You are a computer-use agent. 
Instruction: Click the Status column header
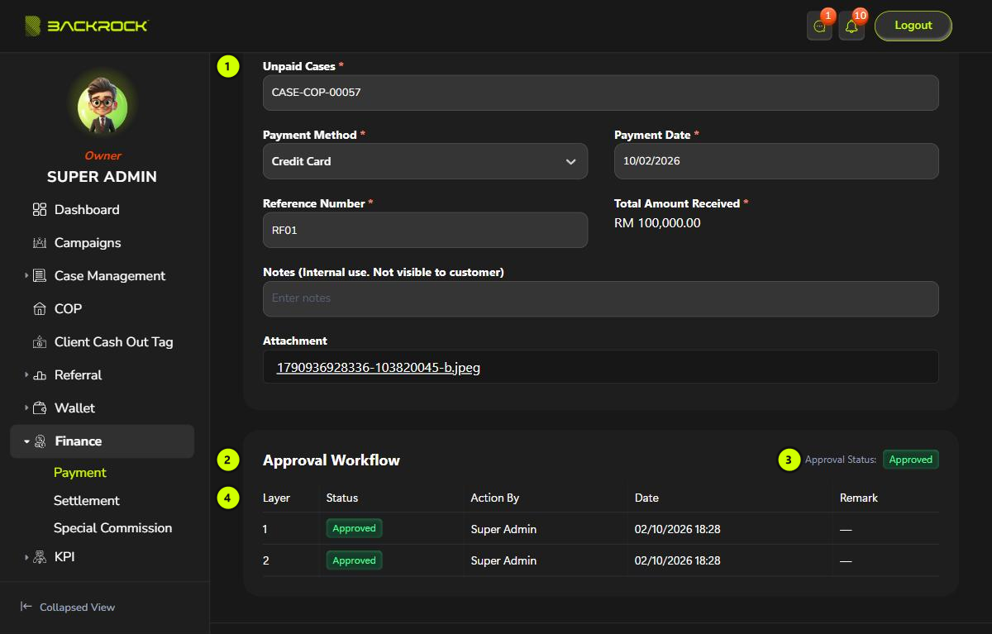342,498
